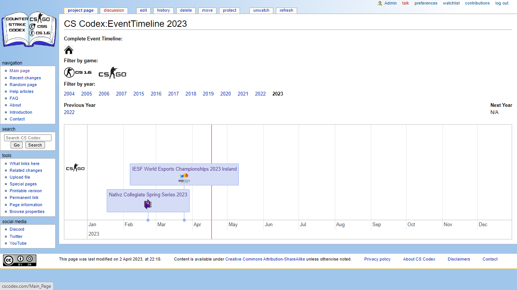The height and width of the screenshot is (290, 517).
Task: Click the CS:GO row icon in the timeline
Action: point(75,168)
